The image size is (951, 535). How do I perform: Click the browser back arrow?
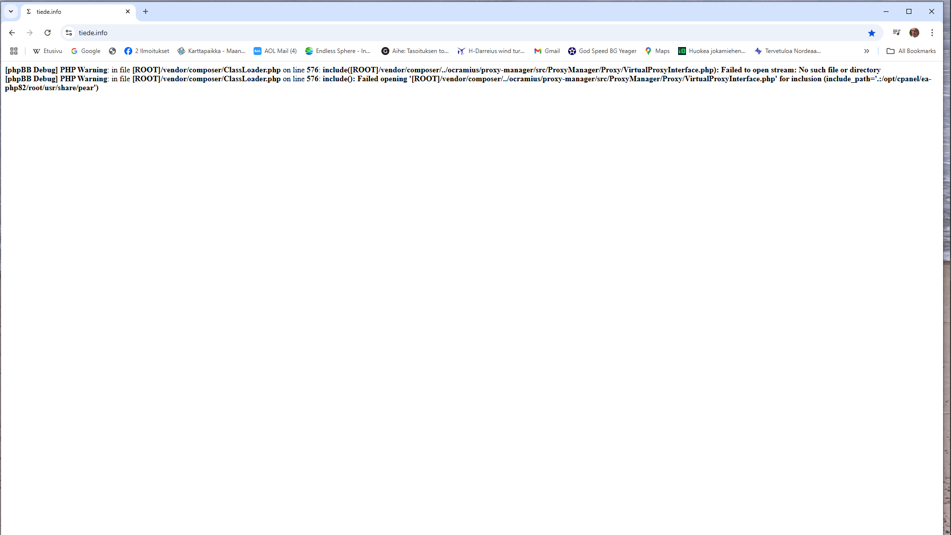click(12, 33)
